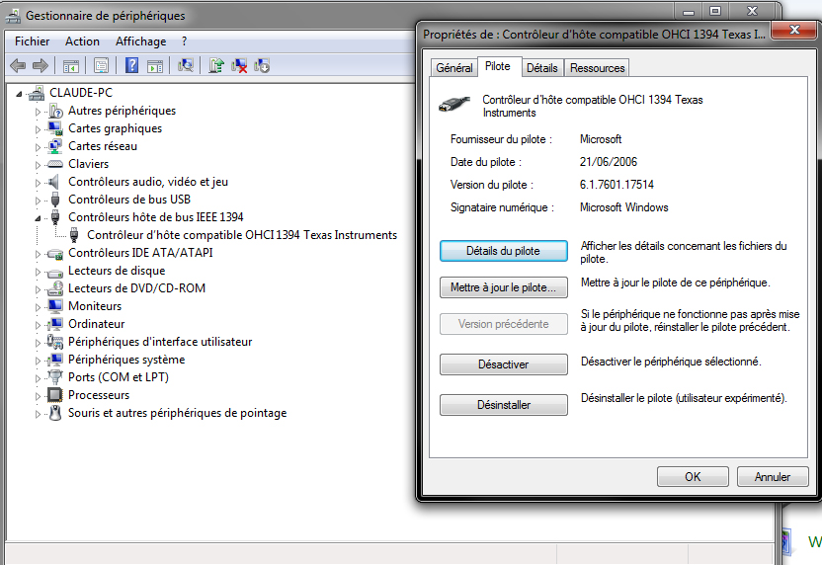
Task: Click the Forward arrow toolbar icon
Action: (x=41, y=66)
